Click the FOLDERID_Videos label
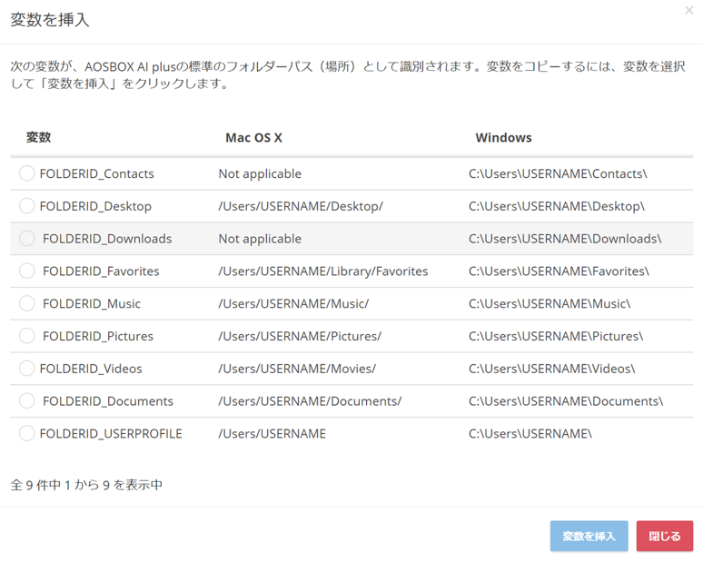This screenshot has height=562, width=703. pos(91,369)
